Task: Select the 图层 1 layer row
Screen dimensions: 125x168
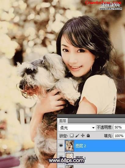Action: point(91,158)
